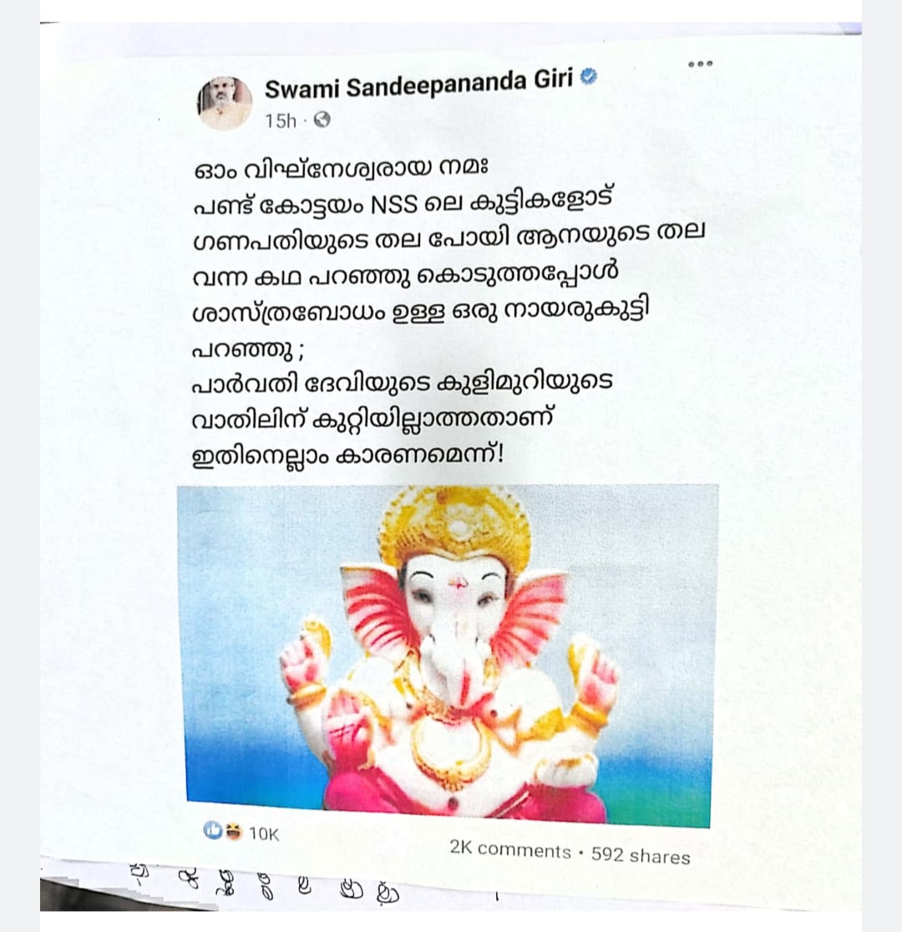Click the handwritten note below the post

(x=264, y=884)
